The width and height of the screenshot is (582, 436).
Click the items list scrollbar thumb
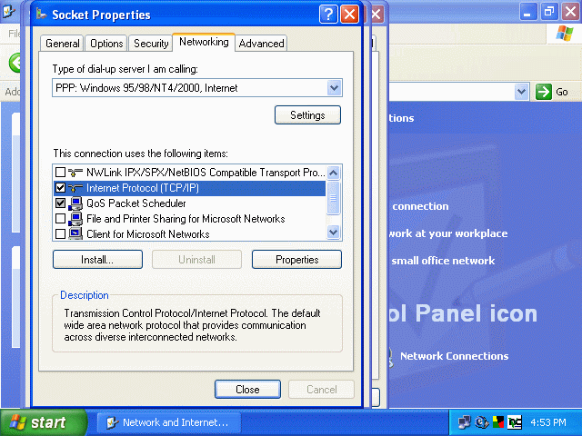pos(334,198)
